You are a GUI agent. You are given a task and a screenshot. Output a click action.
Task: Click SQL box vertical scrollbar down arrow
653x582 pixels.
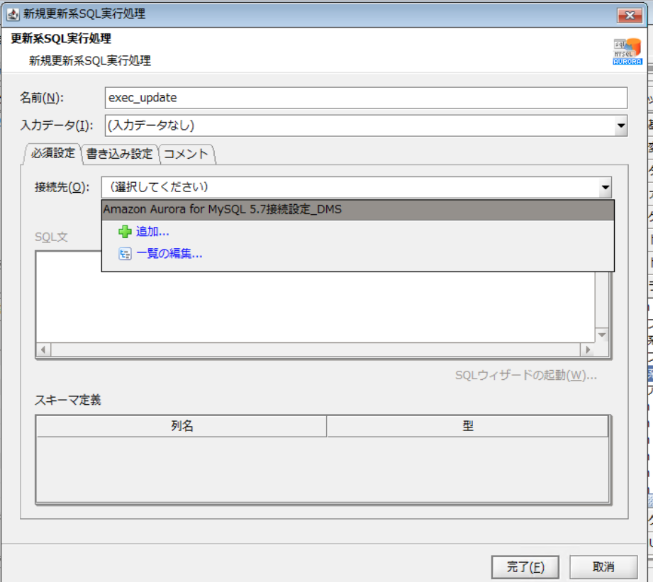point(602,335)
